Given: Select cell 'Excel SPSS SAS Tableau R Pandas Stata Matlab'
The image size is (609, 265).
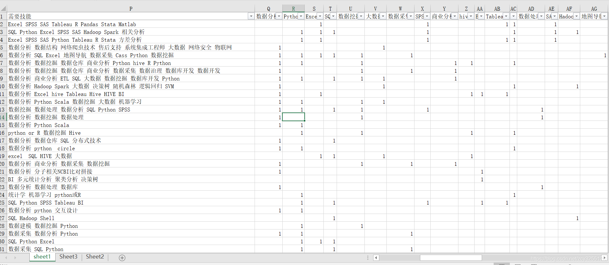Looking at the screenshot, I should (x=131, y=24).
